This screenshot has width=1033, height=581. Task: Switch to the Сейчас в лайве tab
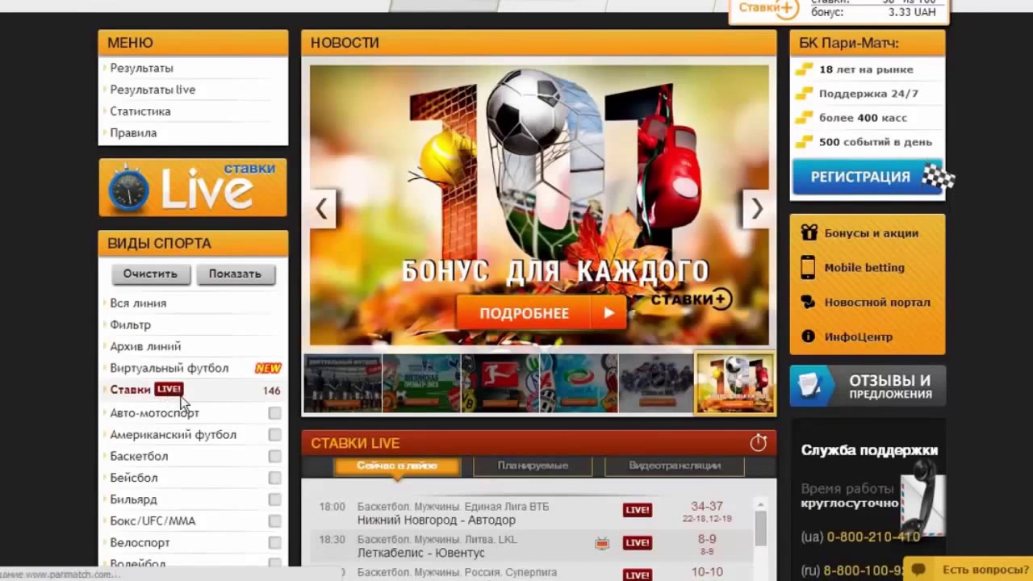397,466
